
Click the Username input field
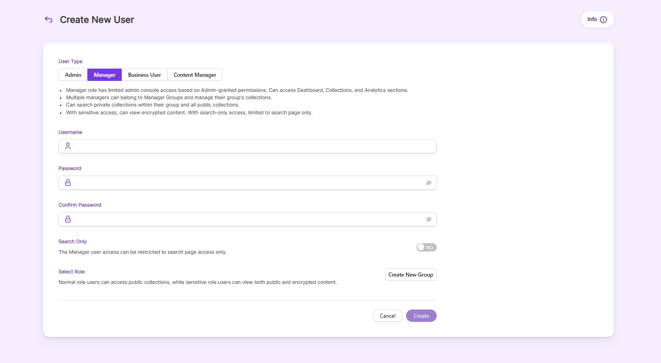(248, 146)
